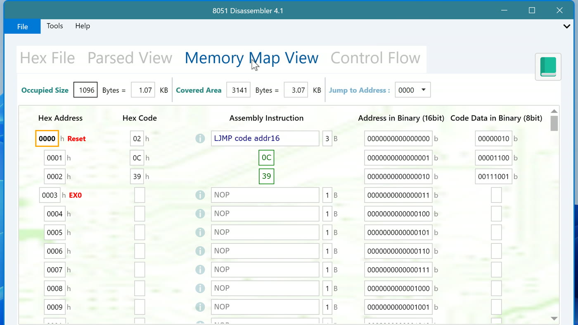This screenshot has height=325, width=578.
Task: Click code data binary 00111001 field
Action: coord(493,177)
